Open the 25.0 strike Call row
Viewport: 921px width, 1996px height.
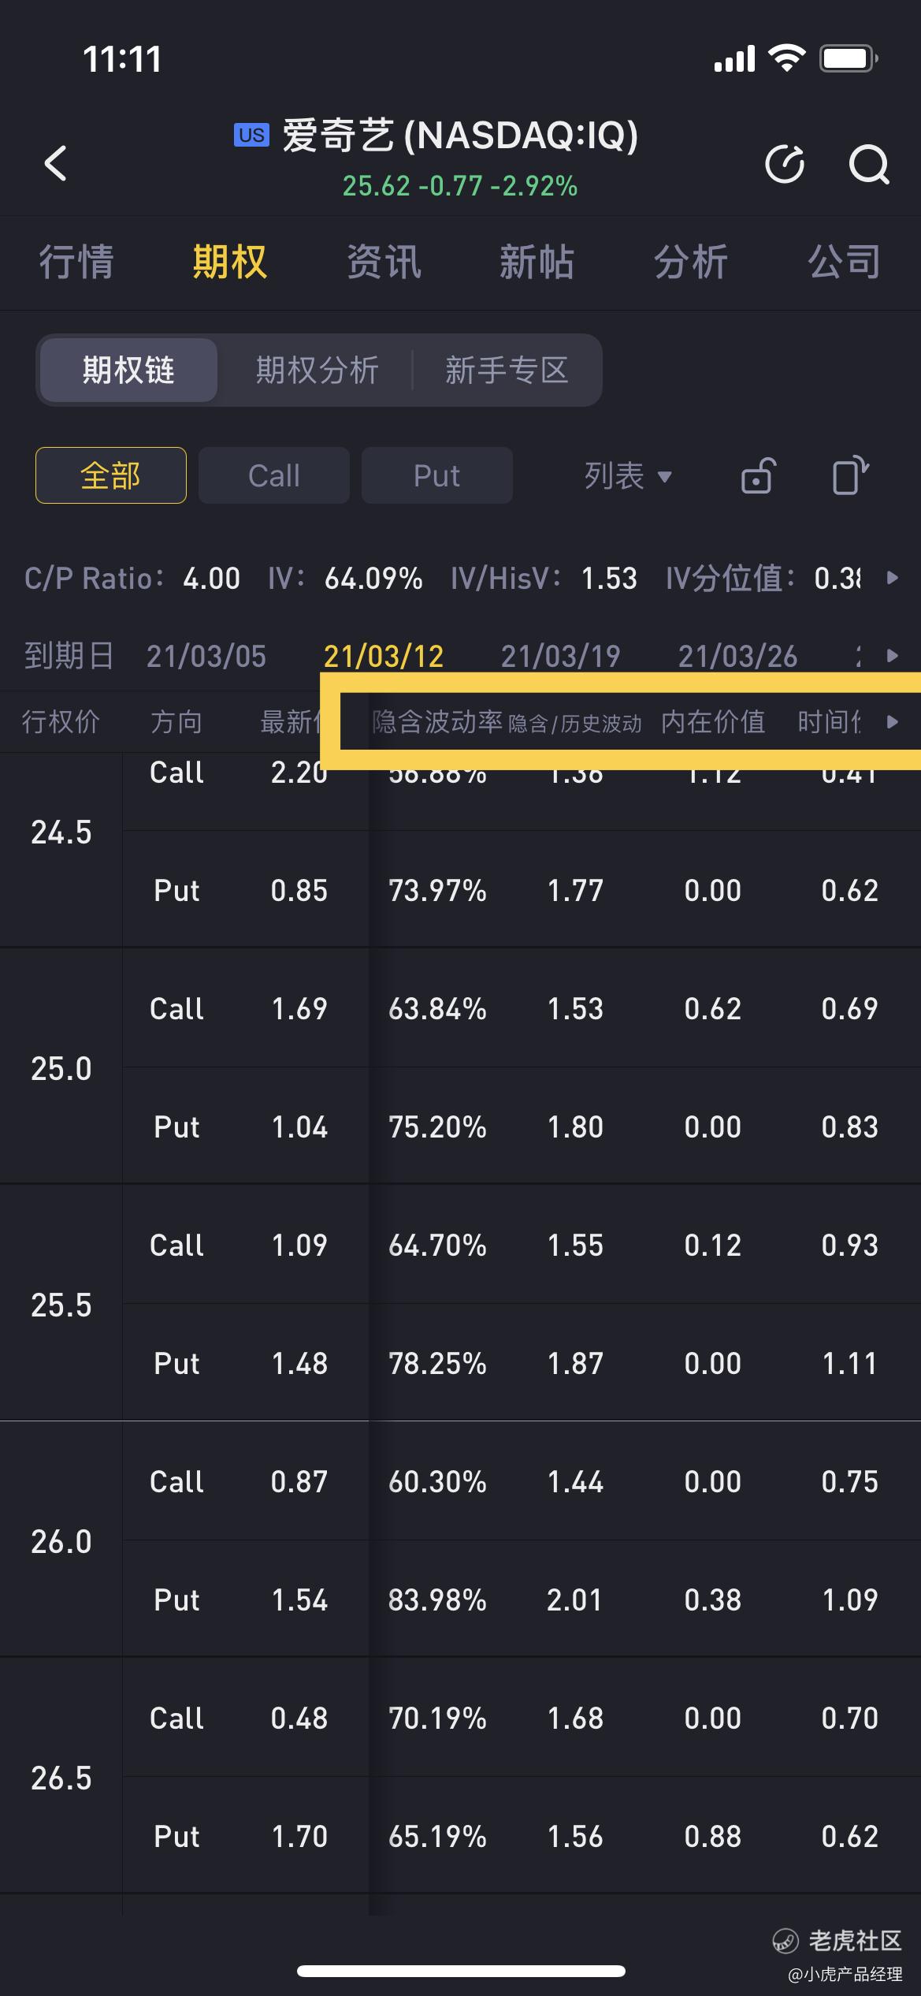point(522,1008)
